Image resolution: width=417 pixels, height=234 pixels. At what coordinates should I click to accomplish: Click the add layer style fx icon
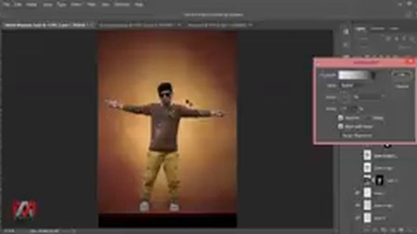375,229
